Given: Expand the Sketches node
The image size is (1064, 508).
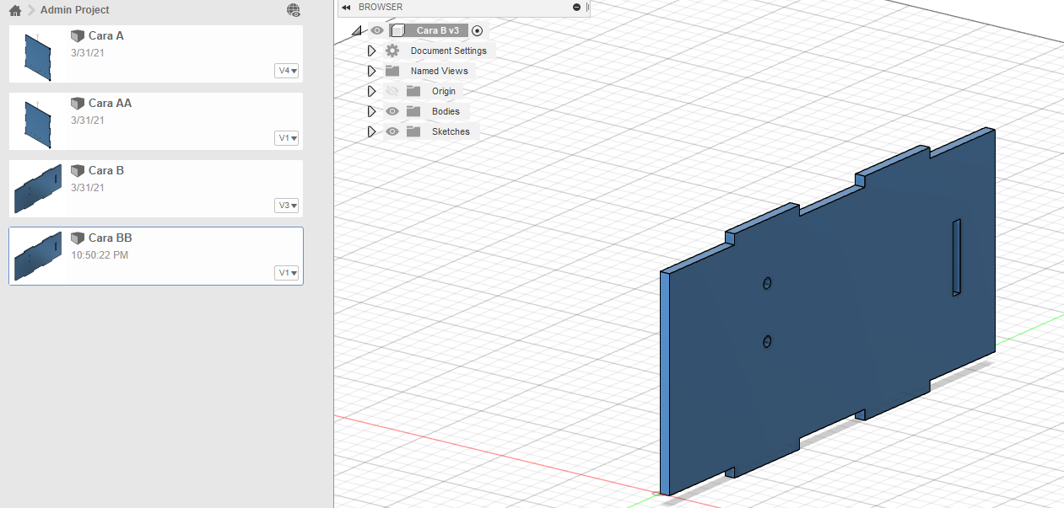Looking at the screenshot, I should coord(371,131).
